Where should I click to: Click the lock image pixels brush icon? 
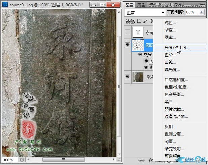coord(145,21)
